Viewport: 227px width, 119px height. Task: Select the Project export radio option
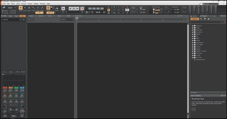coord(3,11)
